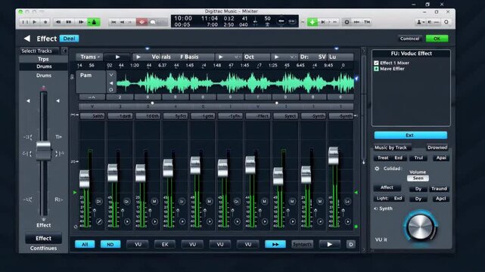Click the play arrow next to Trams
This screenshot has height=272, width=485.
click(117, 57)
